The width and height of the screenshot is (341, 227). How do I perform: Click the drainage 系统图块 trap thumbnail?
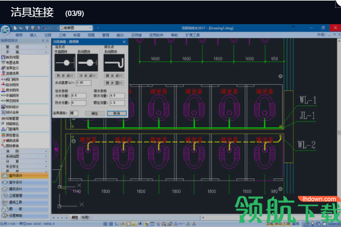pyautogui.click(x=114, y=63)
